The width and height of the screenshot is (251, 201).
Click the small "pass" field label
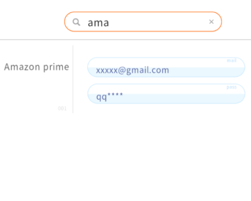(x=232, y=87)
